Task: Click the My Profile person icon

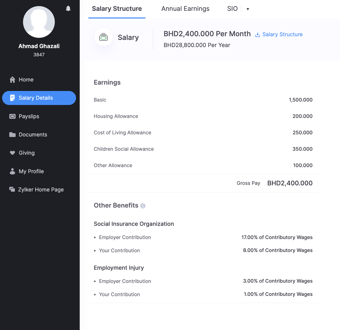Action: tap(12, 171)
